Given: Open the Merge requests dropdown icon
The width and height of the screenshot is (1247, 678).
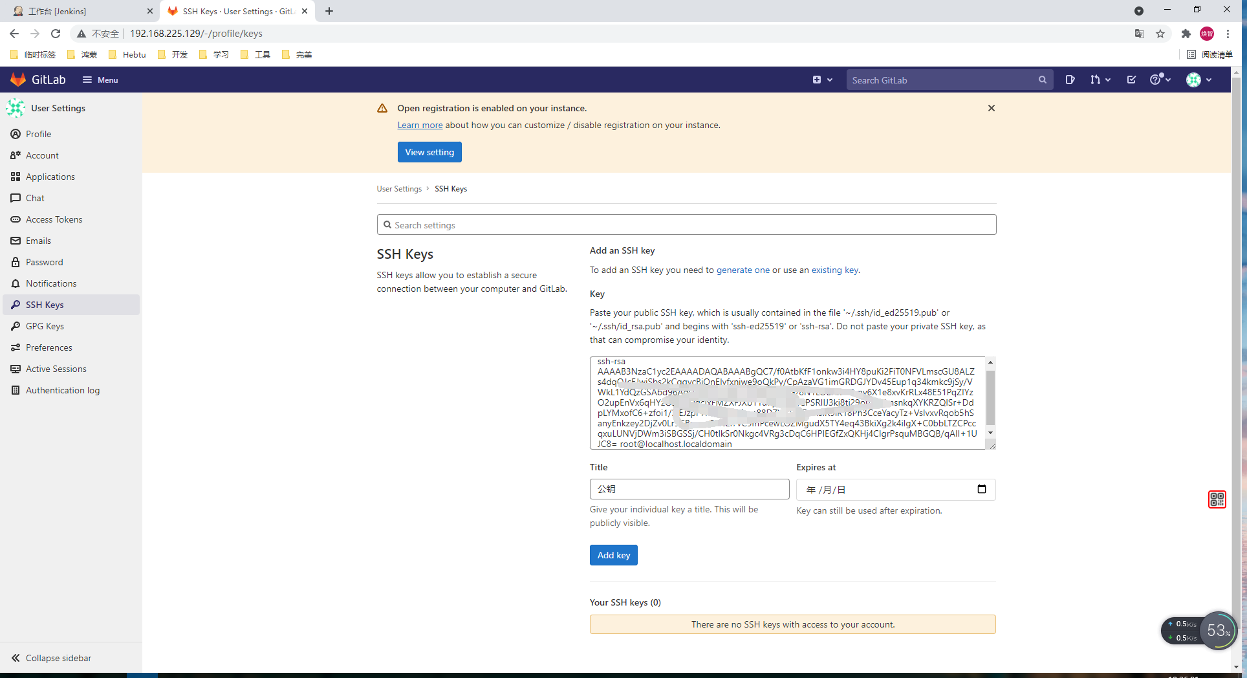Looking at the screenshot, I should coord(1100,80).
